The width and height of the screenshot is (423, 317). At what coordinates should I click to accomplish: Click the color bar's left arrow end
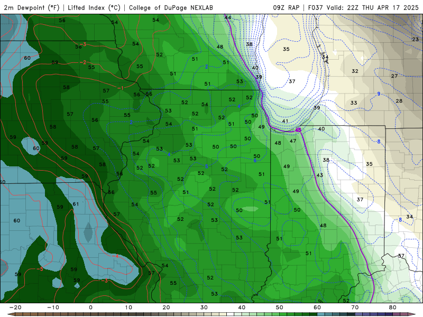tap(10, 314)
